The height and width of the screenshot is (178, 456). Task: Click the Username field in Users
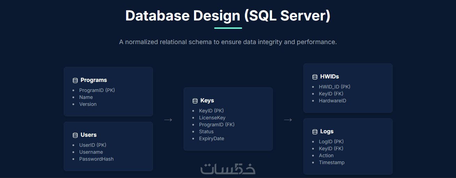[91, 152]
